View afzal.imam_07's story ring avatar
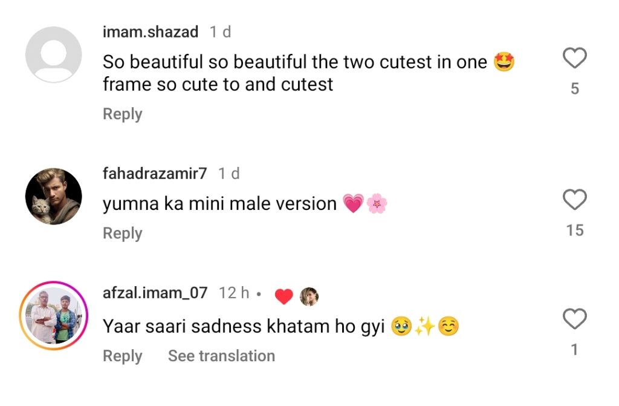This screenshot has width=619, height=406. [53, 316]
